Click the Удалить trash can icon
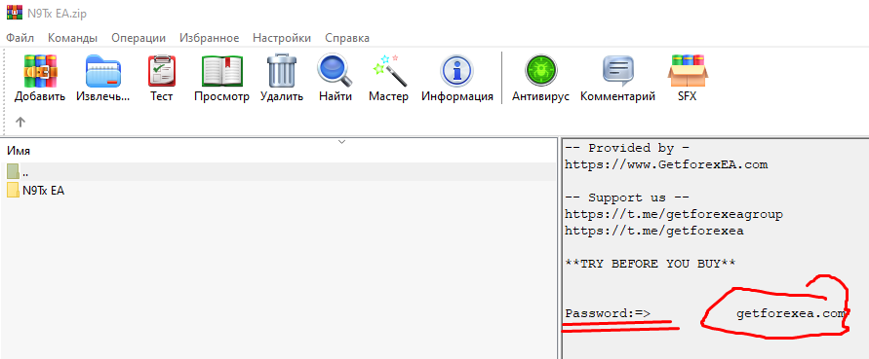Viewport: 869px width, 359px height. click(282, 71)
